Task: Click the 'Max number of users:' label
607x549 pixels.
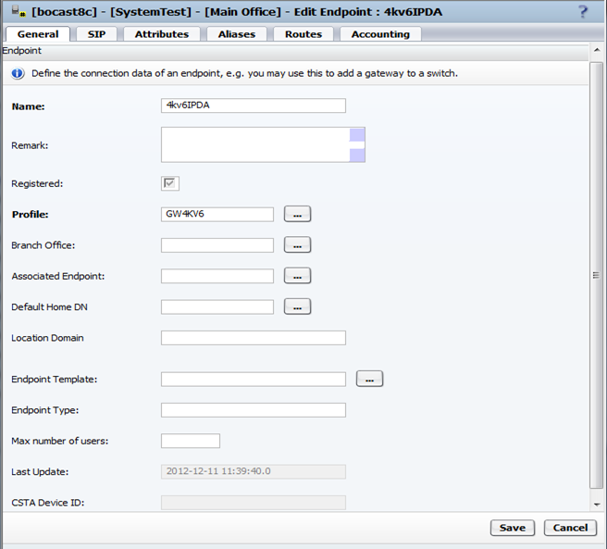Action: 60,441
